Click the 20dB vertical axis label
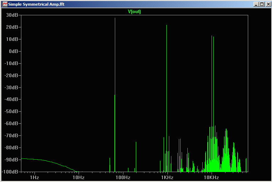The image size is (272, 182). [12, 27]
